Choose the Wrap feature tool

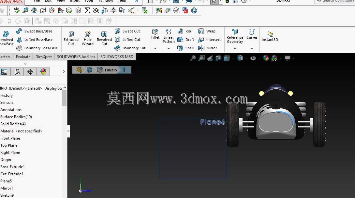tap(206, 31)
